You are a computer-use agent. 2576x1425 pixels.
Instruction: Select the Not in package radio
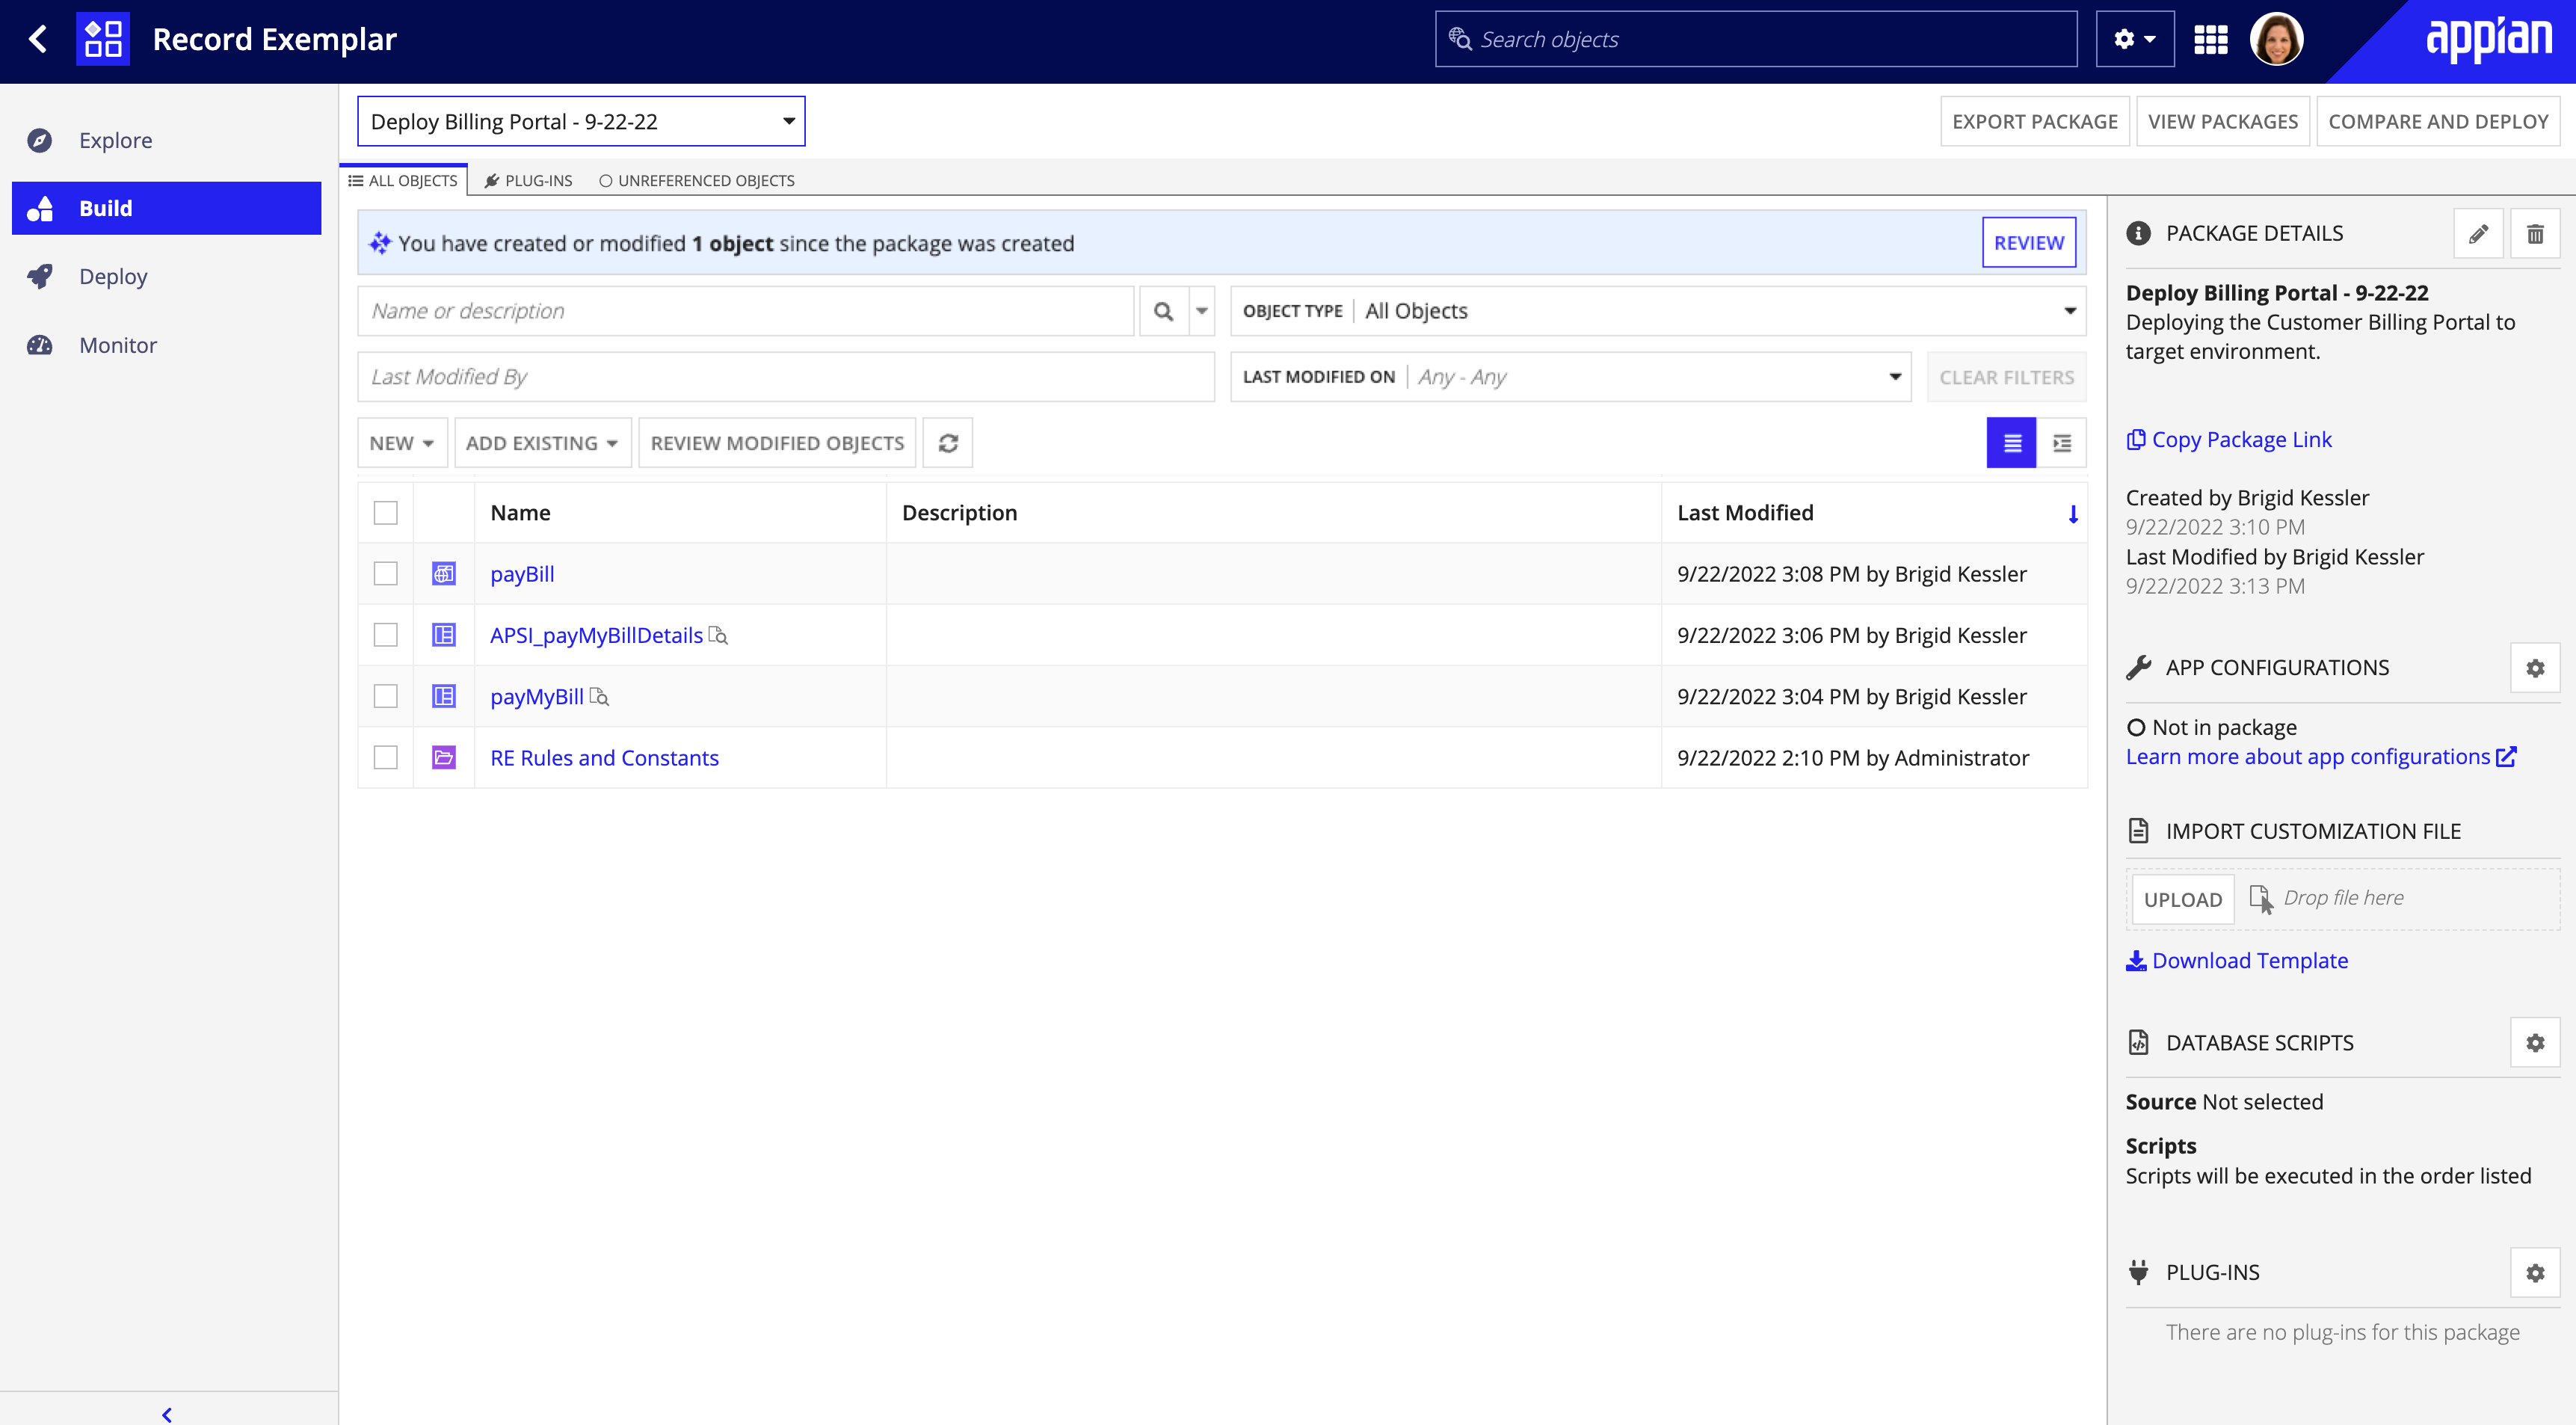(x=2136, y=728)
